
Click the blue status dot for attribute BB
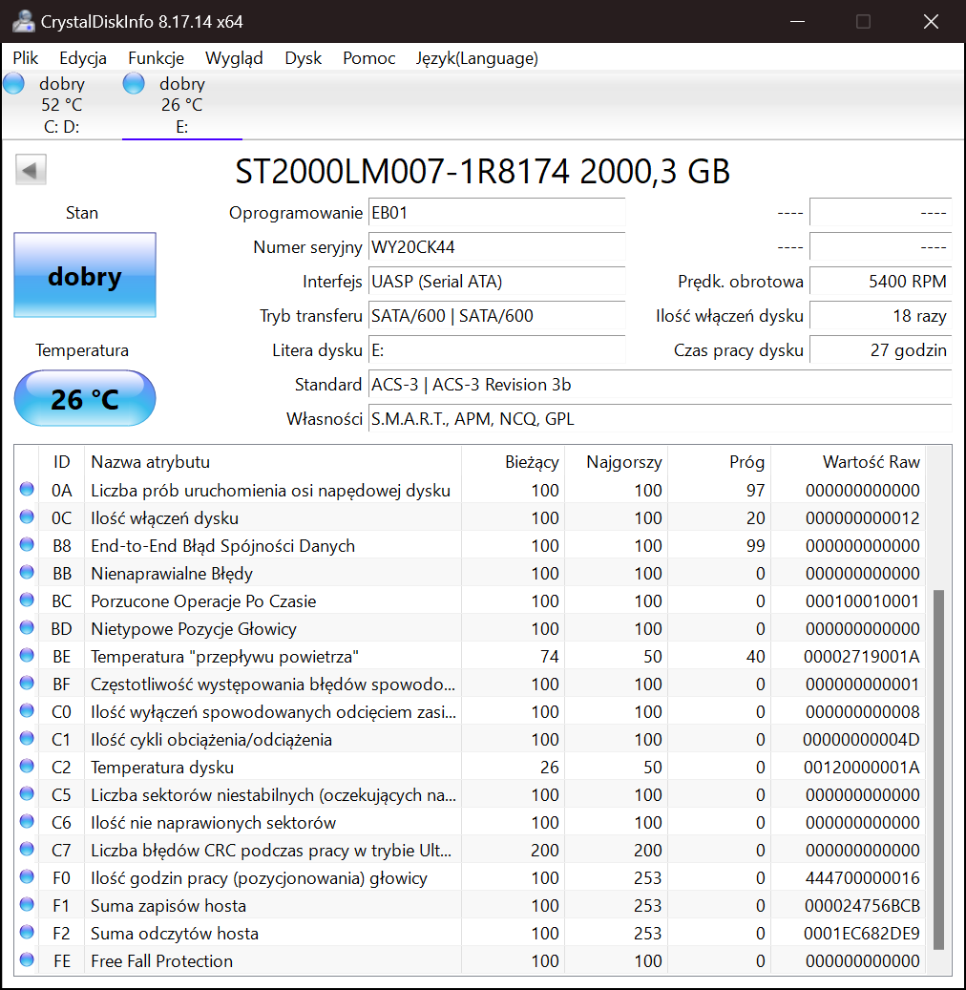click(27, 573)
